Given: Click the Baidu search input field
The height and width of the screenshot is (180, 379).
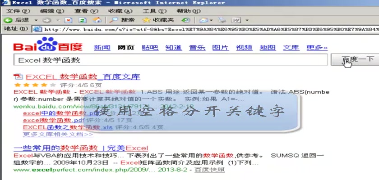Looking at the screenshot, I should (x=171, y=60).
